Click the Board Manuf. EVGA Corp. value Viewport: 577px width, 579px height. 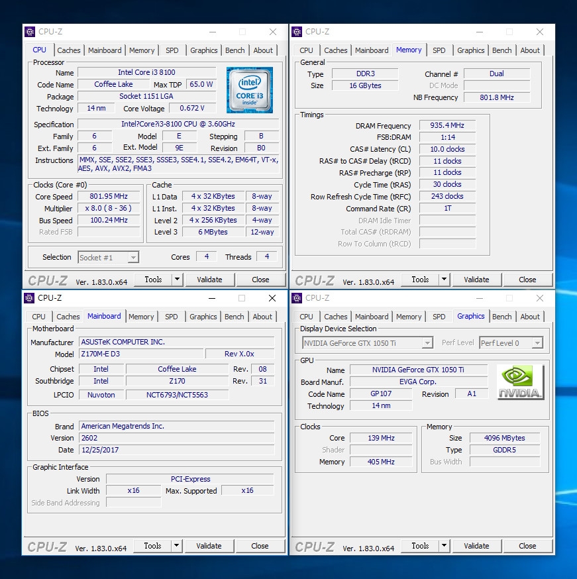[x=418, y=382]
